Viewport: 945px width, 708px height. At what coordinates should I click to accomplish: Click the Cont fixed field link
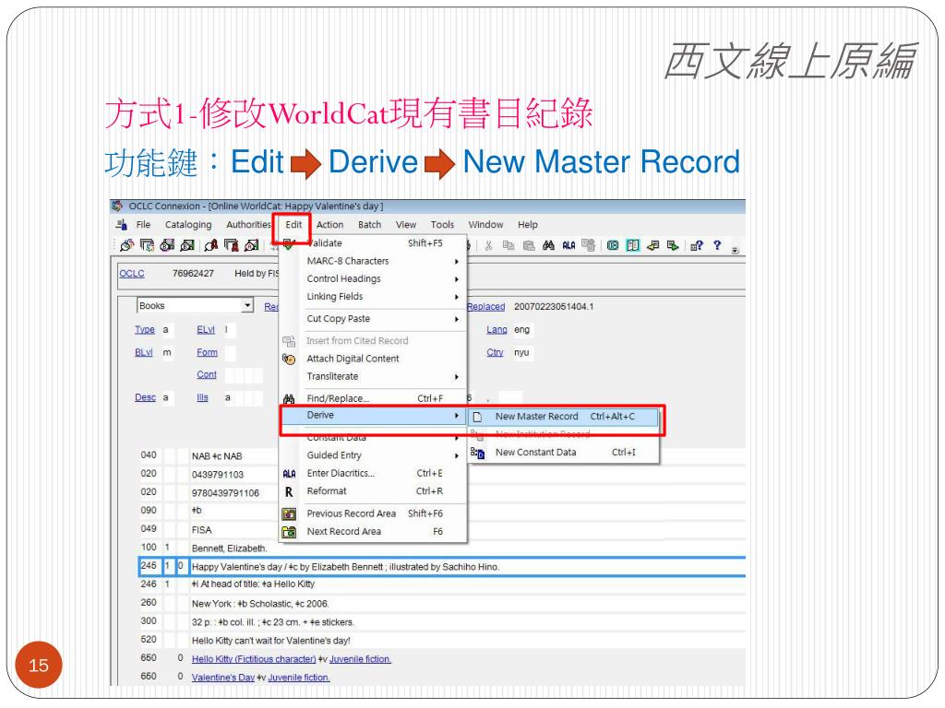click(x=206, y=375)
